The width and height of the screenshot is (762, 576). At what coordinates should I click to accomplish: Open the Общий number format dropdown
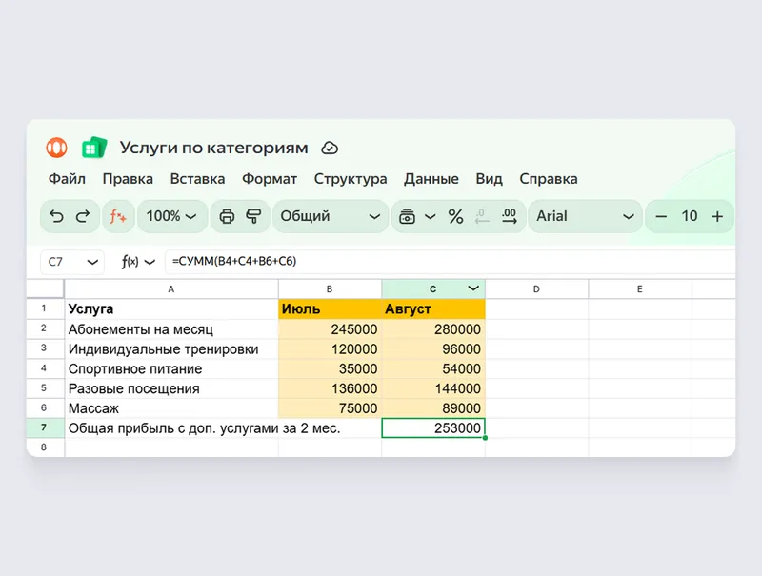click(330, 216)
